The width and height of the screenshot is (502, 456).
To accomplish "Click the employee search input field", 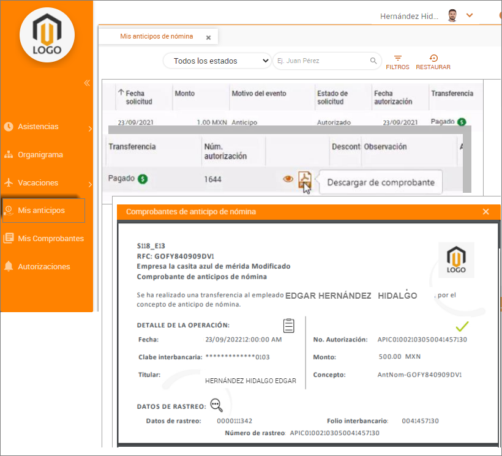I will coord(321,61).
